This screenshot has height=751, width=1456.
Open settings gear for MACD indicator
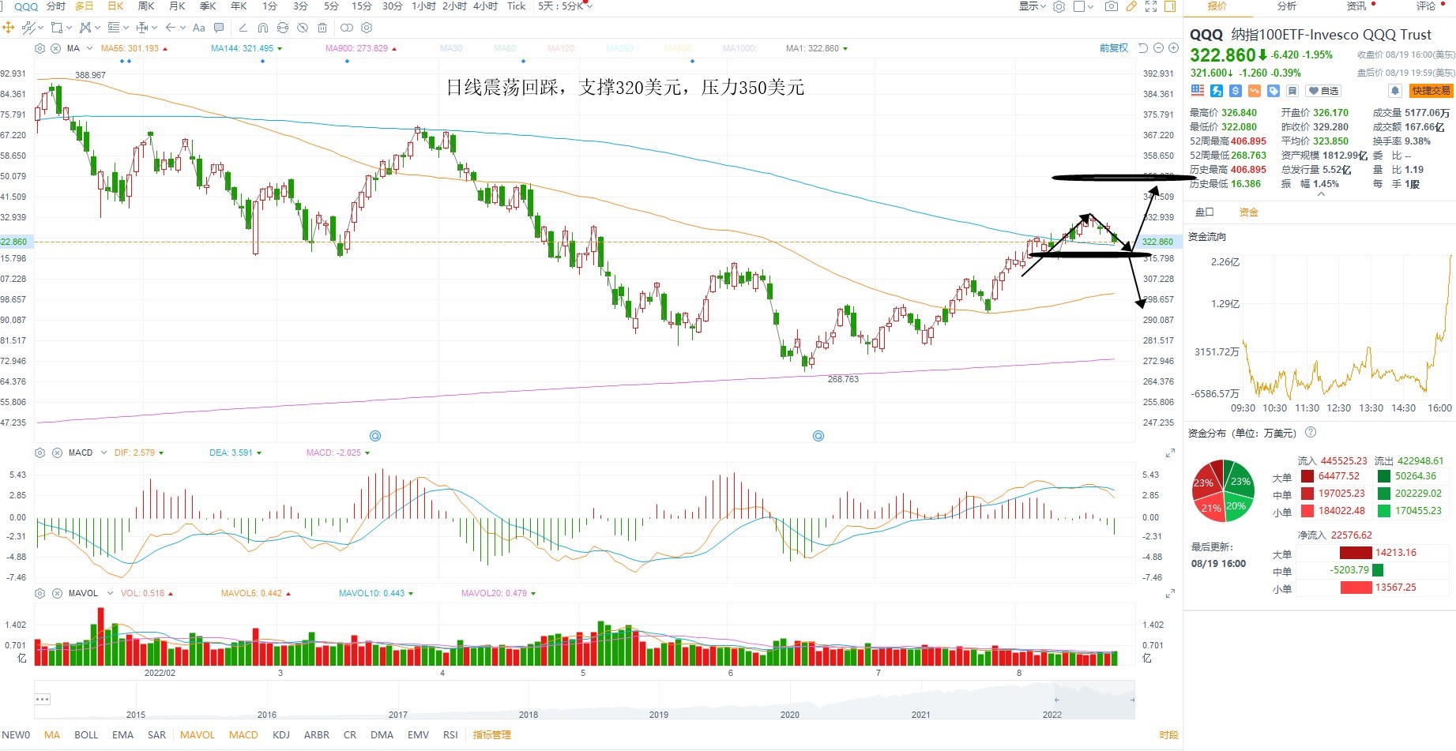pos(40,452)
